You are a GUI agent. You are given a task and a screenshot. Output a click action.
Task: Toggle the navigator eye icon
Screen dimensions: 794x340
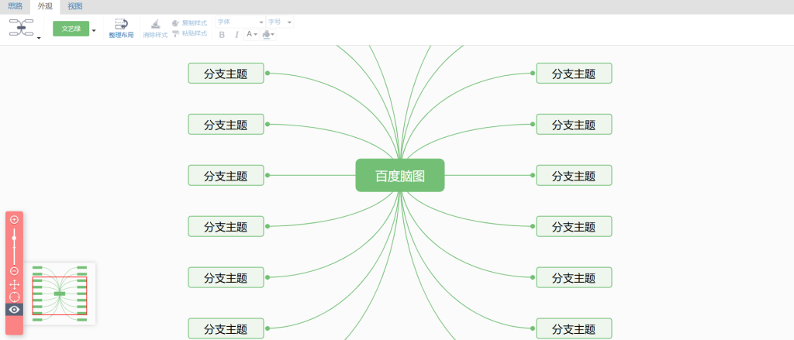point(14,309)
